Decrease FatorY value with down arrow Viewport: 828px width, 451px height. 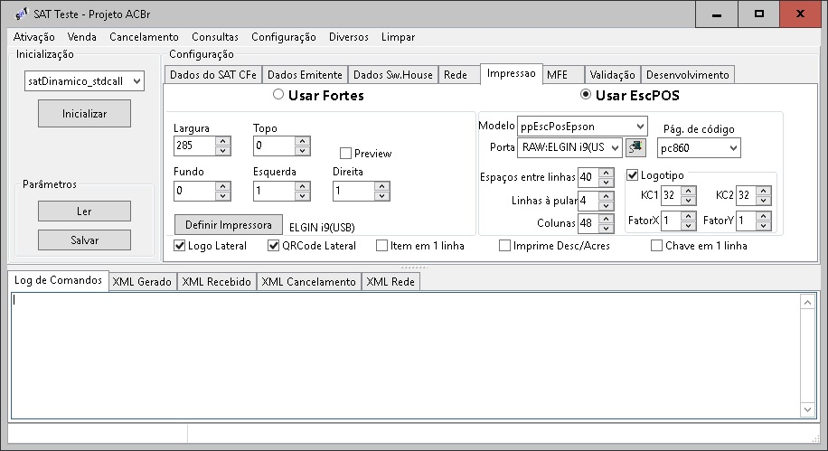click(764, 225)
